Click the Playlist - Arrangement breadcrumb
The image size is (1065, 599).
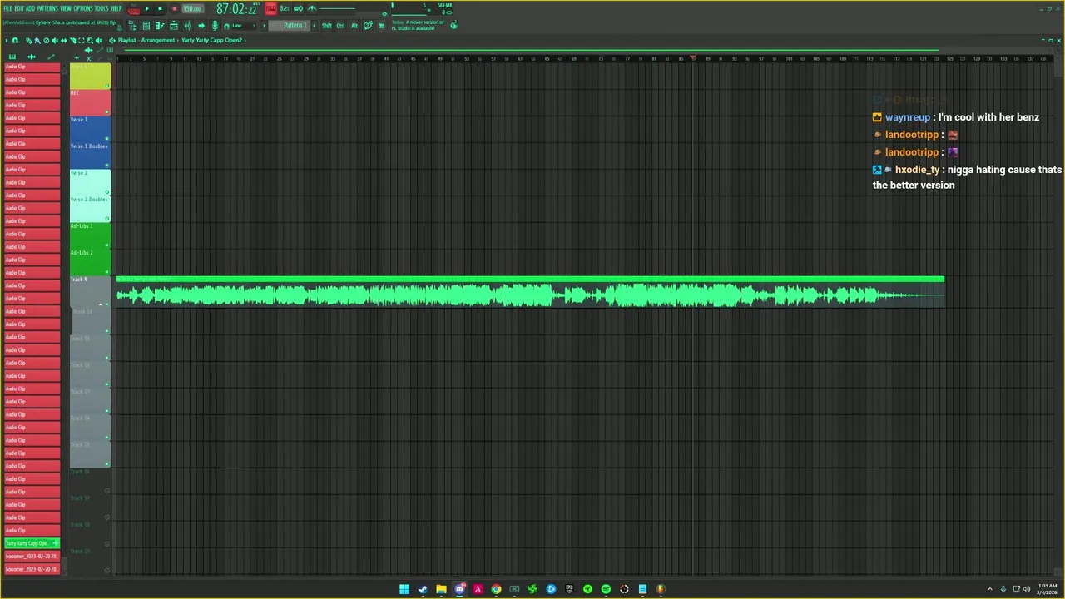[146, 40]
